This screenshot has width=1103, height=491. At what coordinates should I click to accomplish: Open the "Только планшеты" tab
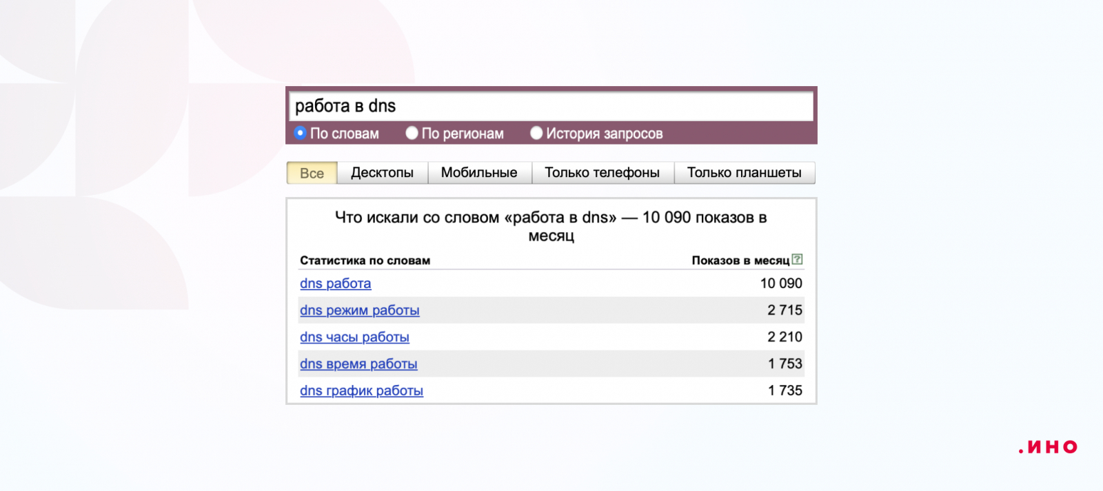[x=744, y=173]
